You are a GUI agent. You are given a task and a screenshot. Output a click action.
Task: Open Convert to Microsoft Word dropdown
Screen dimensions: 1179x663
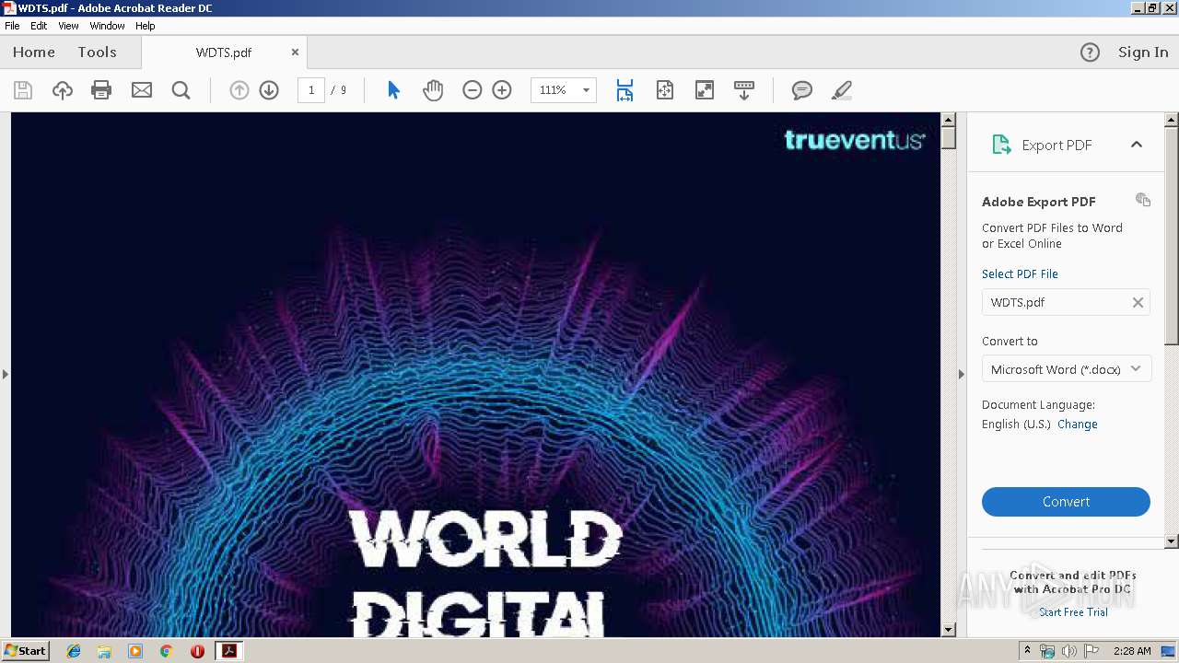(x=1067, y=369)
